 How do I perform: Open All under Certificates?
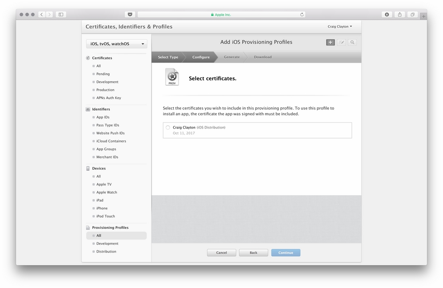coord(99,66)
